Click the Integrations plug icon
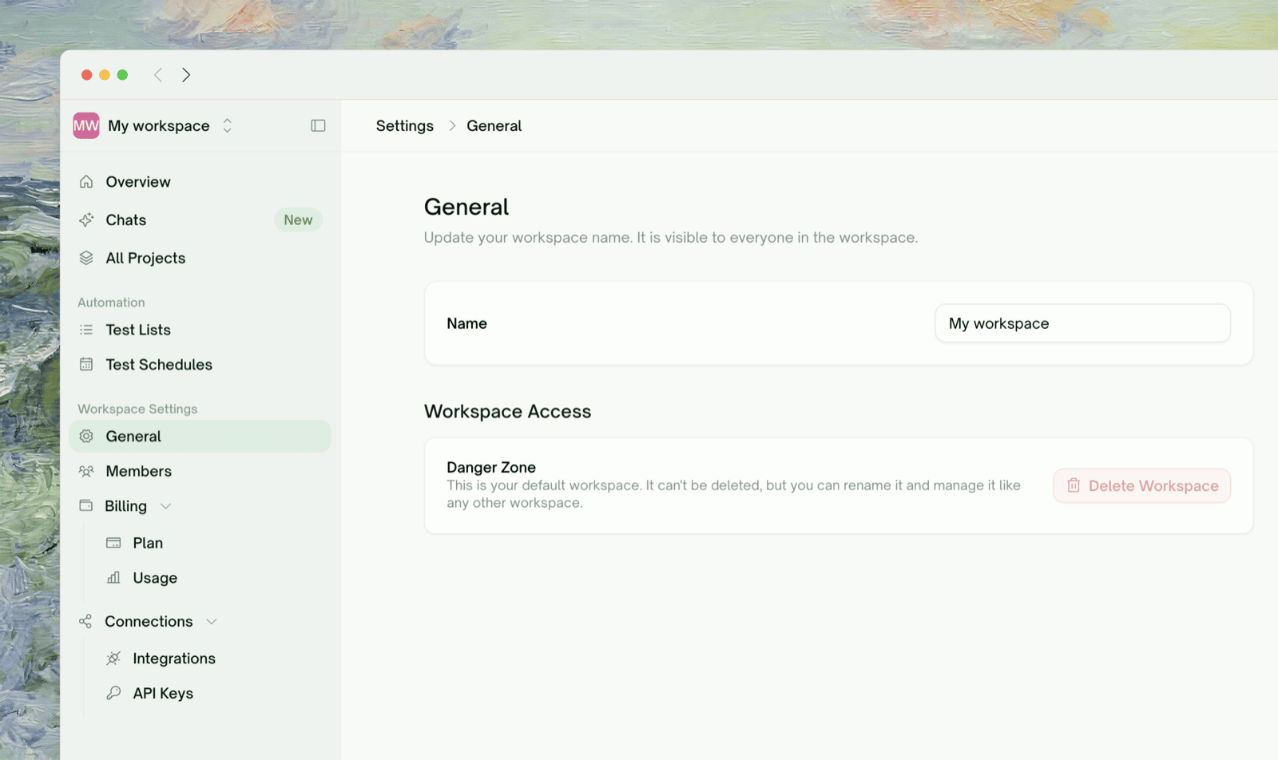 pos(113,658)
